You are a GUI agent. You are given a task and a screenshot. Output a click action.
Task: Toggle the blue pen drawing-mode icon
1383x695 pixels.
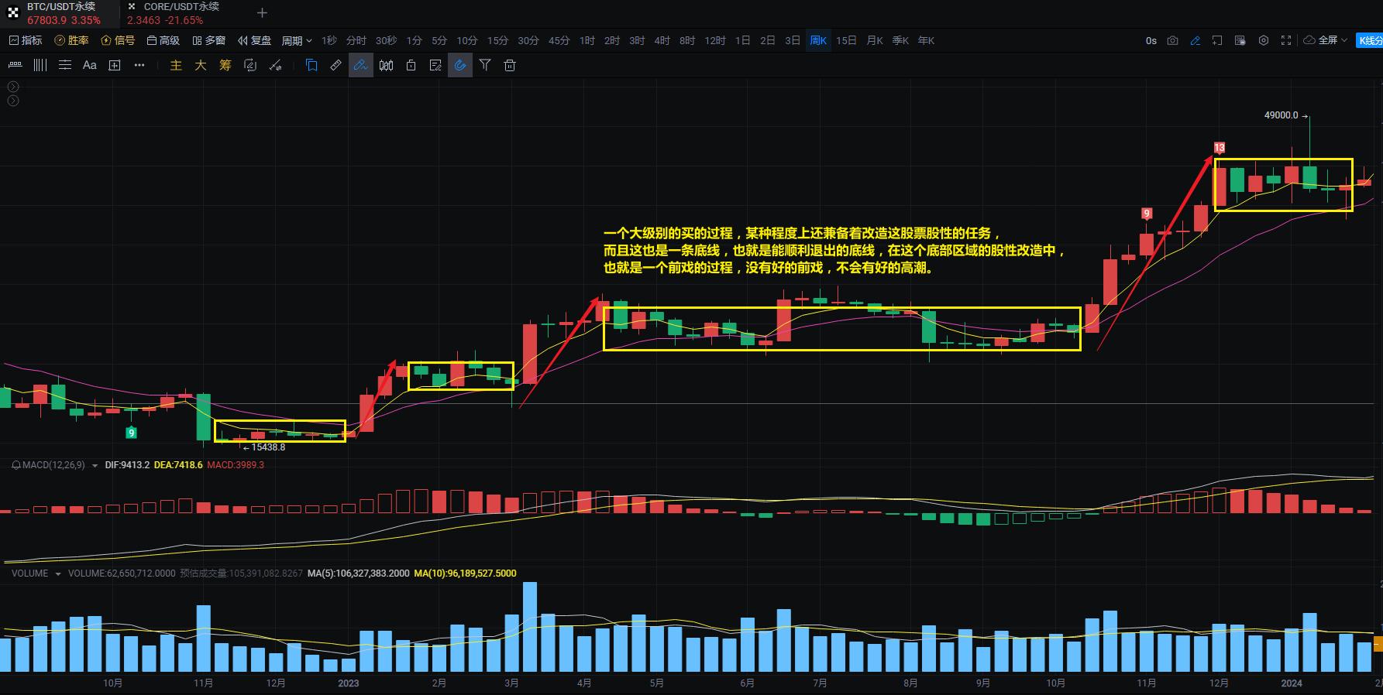click(x=1196, y=40)
